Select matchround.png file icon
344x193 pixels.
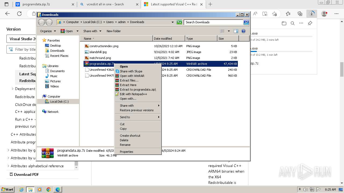[87, 58]
